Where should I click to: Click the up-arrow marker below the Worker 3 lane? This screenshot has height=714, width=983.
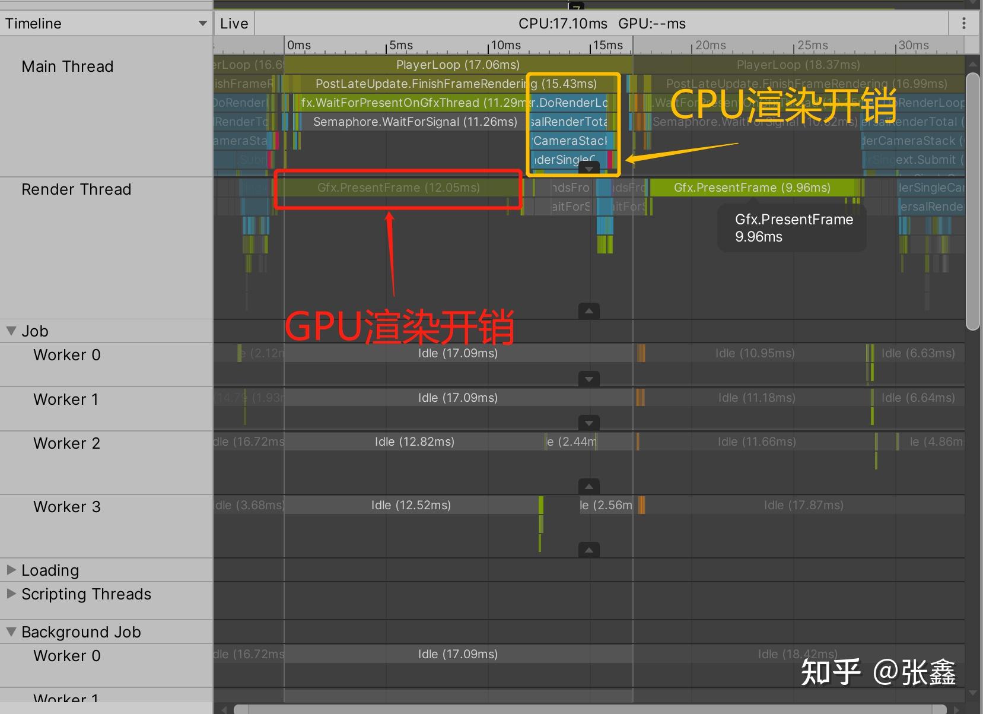pyautogui.click(x=588, y=549)
